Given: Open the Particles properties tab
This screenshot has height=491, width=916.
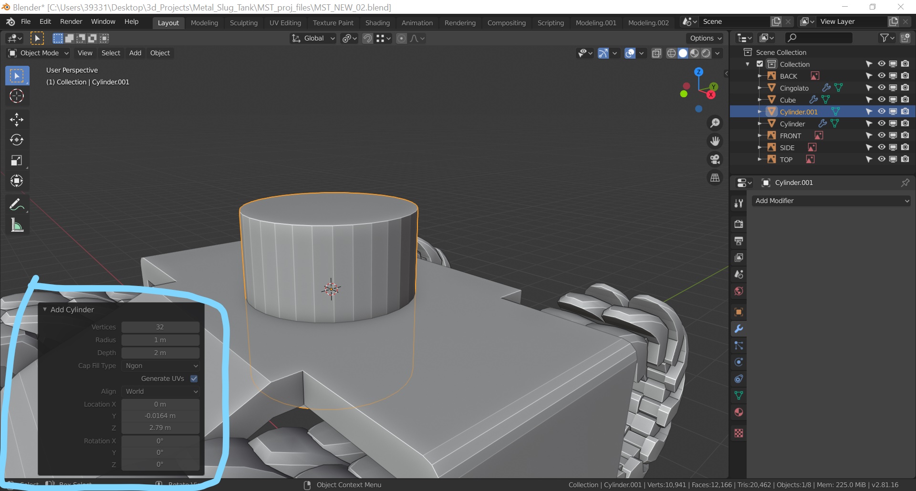Looking at the screenshot, I should 739,346.
